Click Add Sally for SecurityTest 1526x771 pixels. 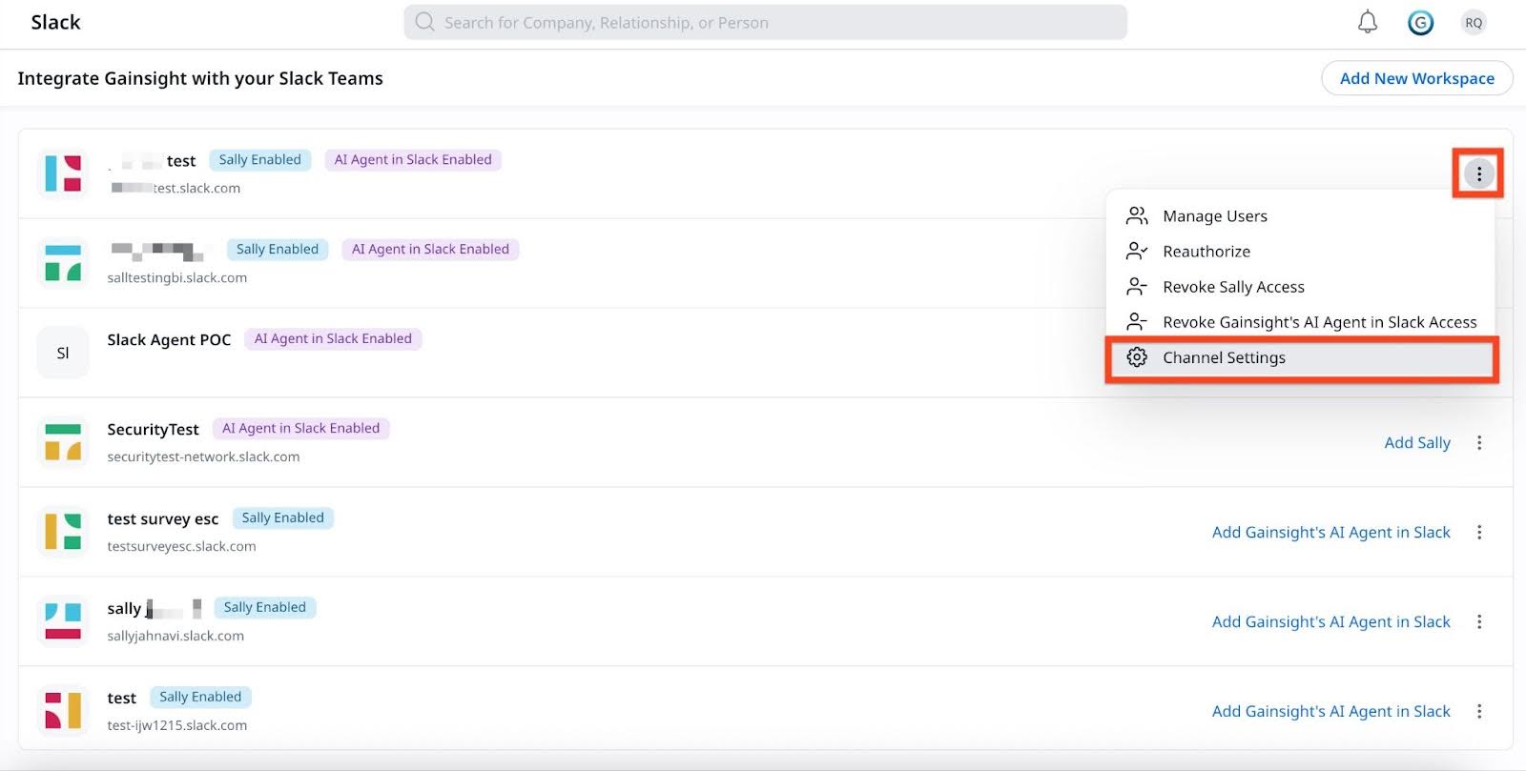[x=1417, y=442]
